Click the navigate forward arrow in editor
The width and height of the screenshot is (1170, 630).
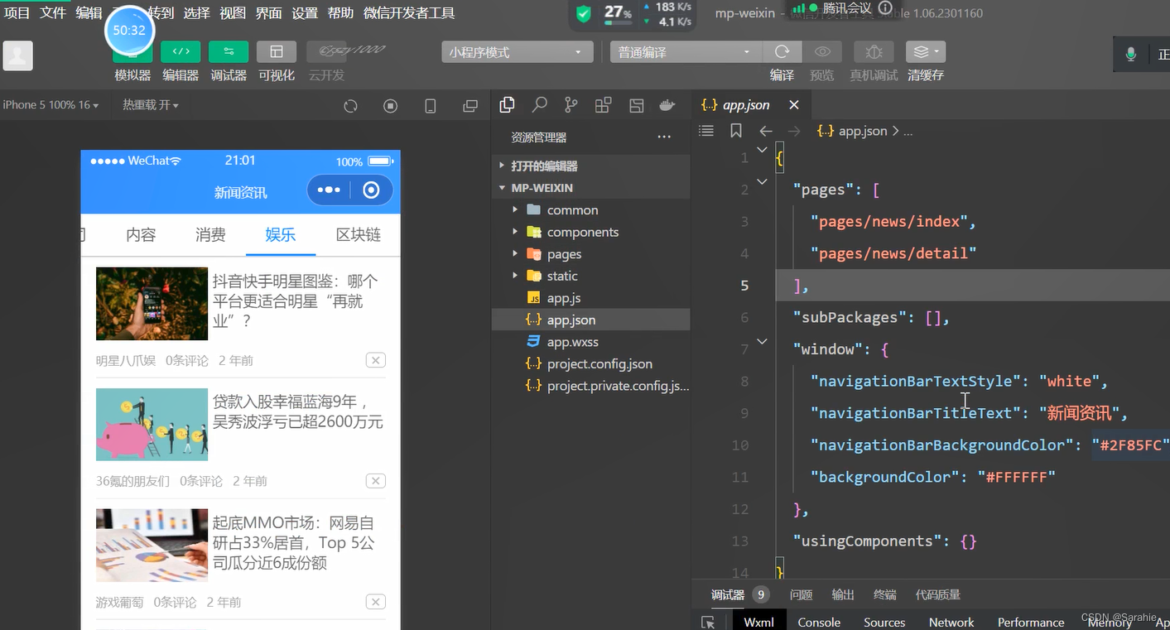(794, 131)
